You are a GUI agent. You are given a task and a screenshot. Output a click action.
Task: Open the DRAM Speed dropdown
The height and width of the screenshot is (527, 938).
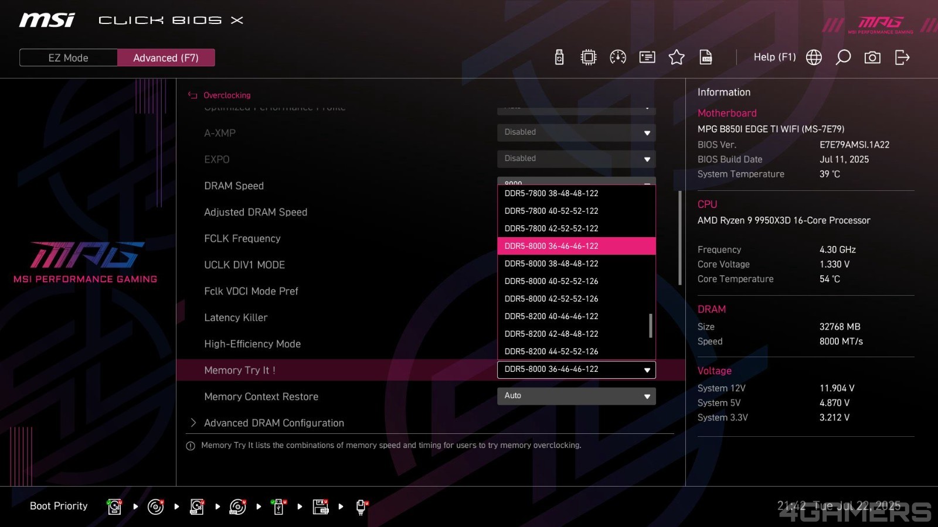pyautogui.click(x=576, y=181)
